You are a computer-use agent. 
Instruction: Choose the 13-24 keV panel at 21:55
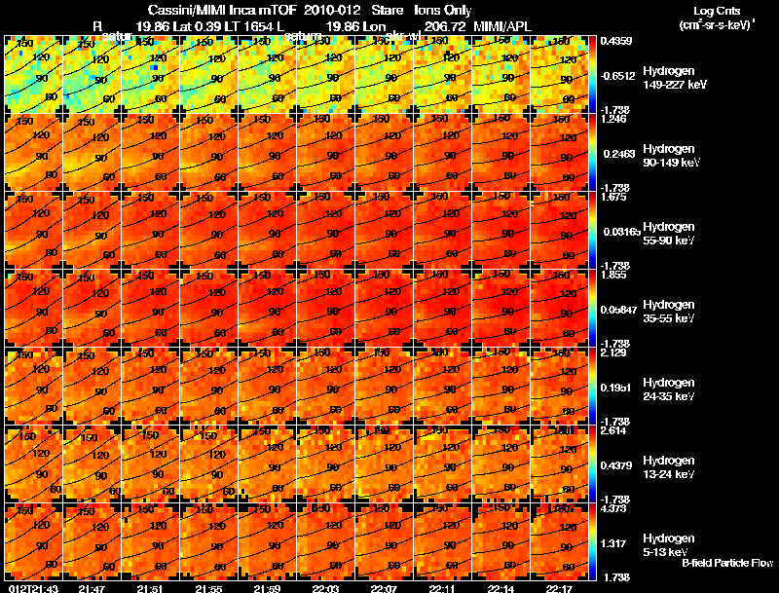(x=209, y=463)
